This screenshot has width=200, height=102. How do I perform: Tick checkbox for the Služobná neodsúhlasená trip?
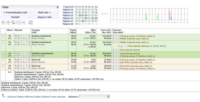[x=3, y=53]
